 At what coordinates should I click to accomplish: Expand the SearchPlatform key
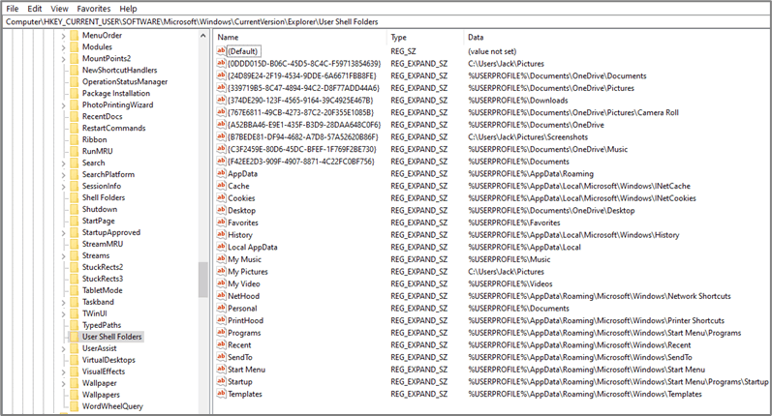point(63,174)
